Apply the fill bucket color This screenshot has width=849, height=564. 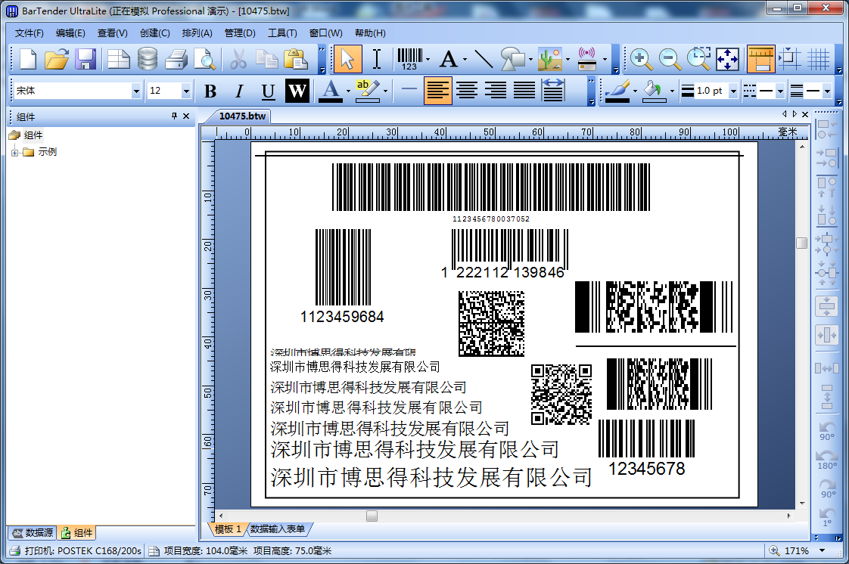pos(654,91)
